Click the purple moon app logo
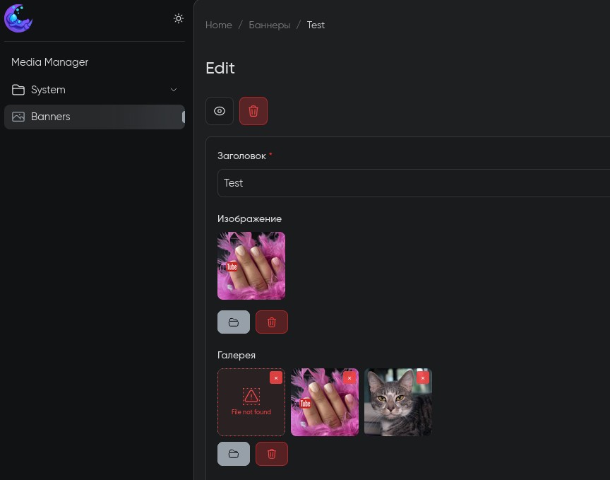Screen dimensions: 610x480 (x=18, y=18)
